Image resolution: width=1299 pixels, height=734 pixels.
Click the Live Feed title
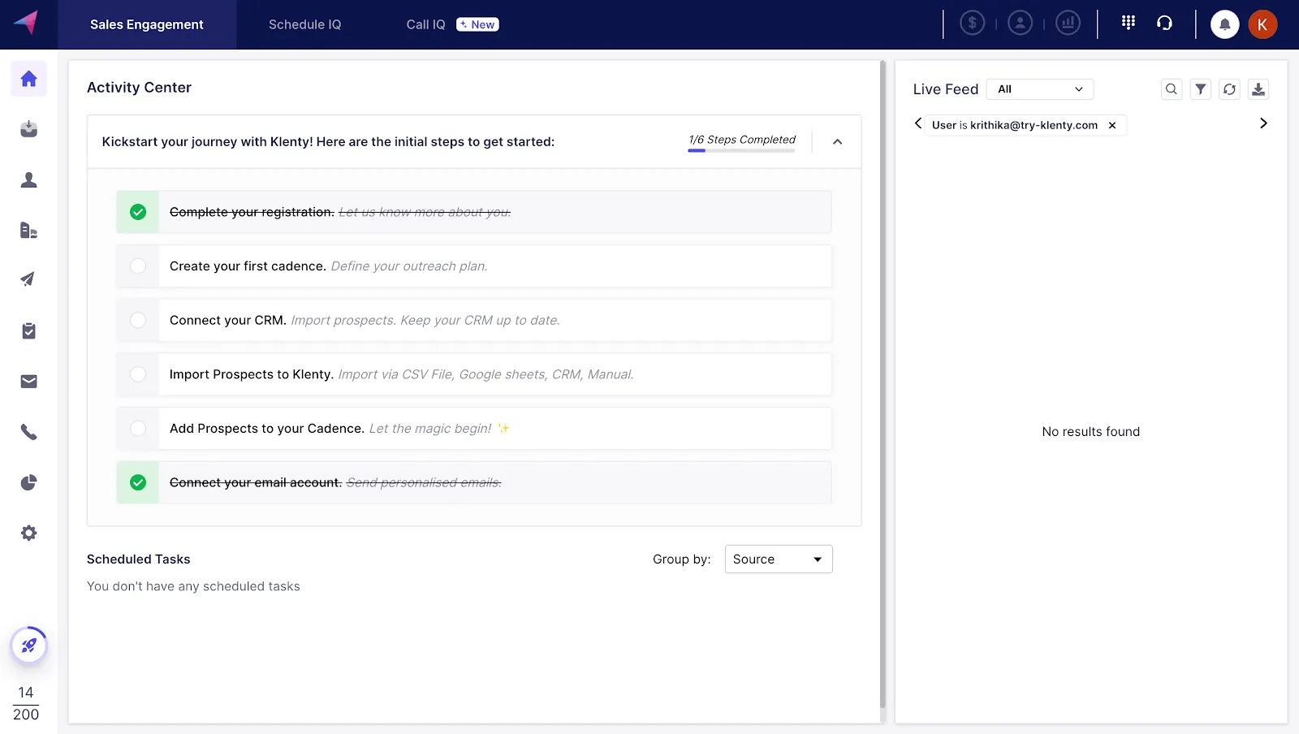(946, 89)
